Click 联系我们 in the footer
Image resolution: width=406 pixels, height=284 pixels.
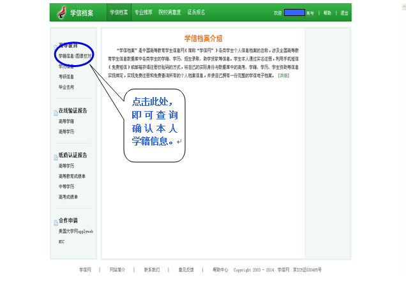point(152,270)
